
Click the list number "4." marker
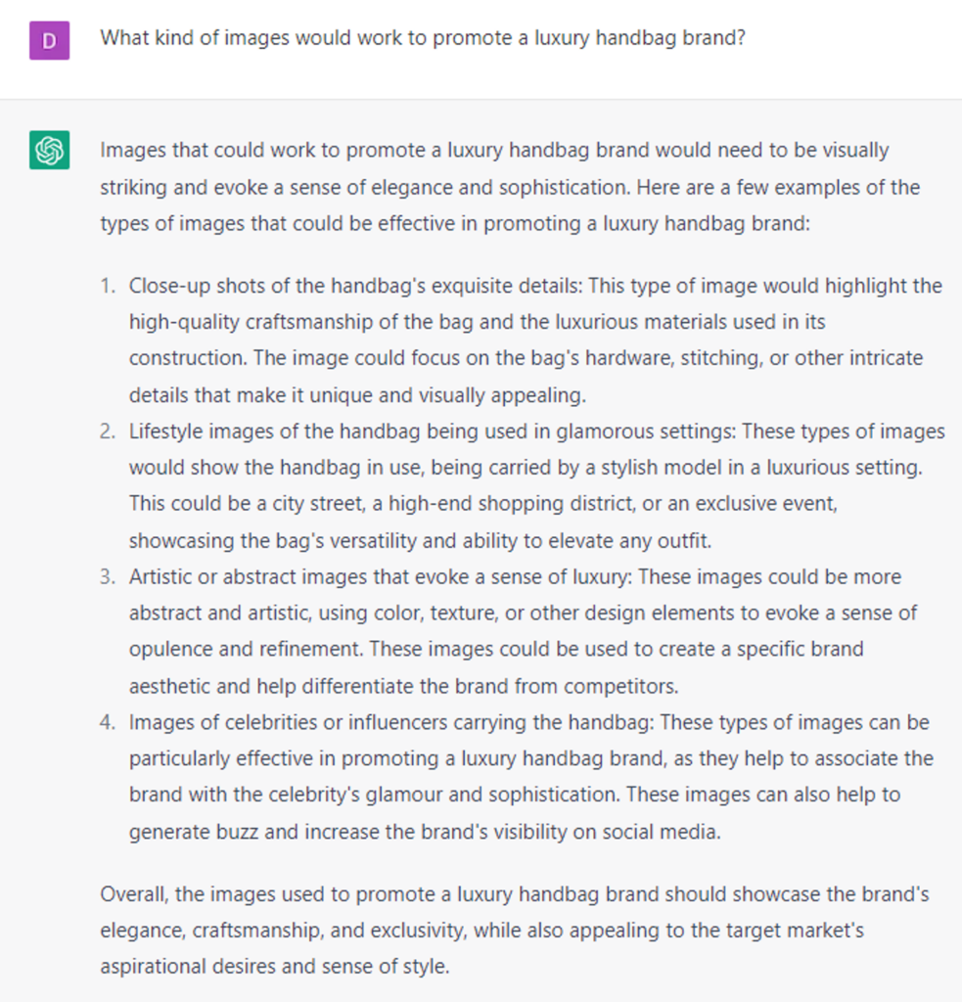pos(108,723)
